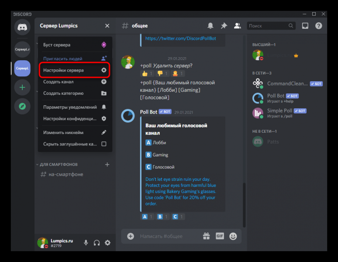
Task: Click poll option Gaming
Action: 157,155
